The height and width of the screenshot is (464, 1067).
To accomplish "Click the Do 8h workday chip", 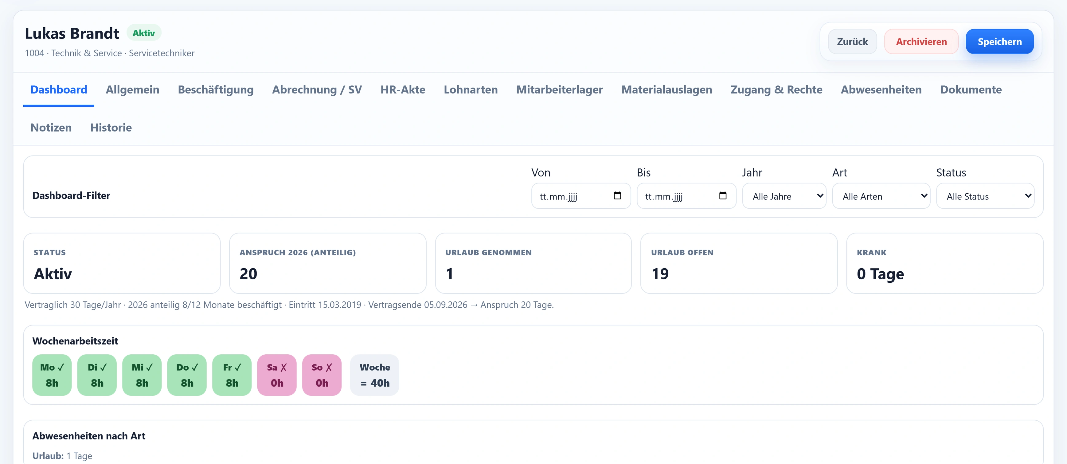I will (187, 375).
